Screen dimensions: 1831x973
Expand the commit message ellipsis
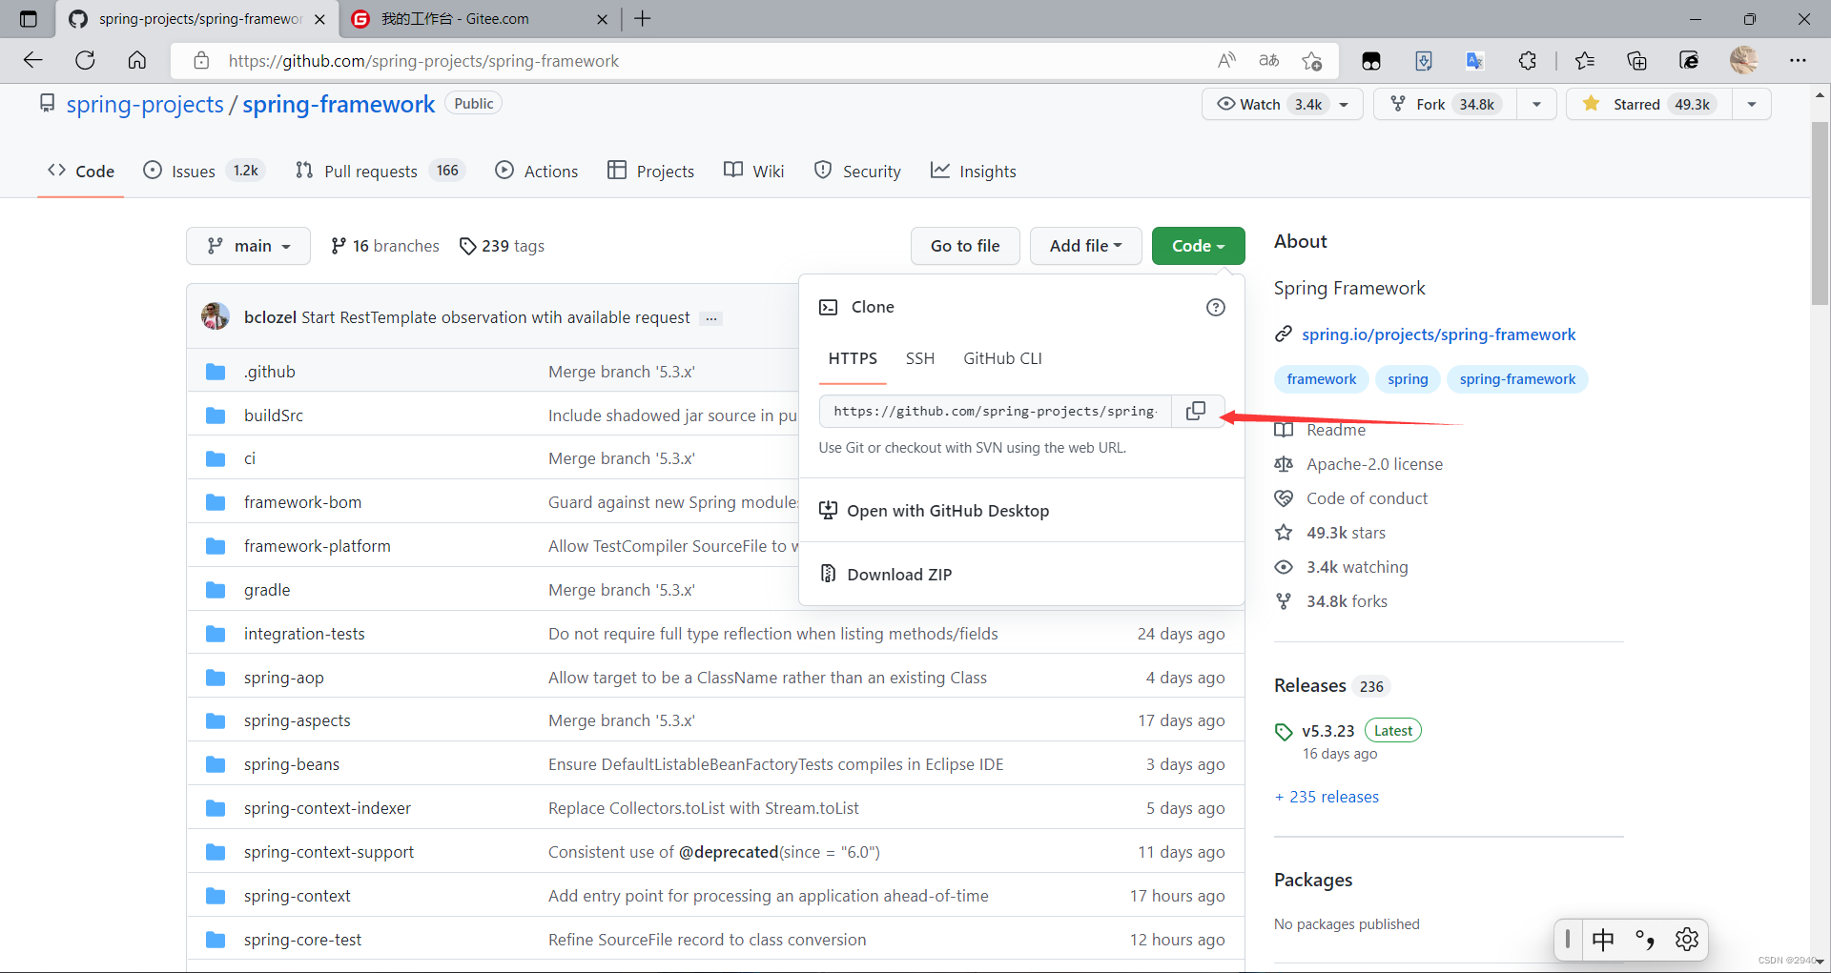(711, 318)
